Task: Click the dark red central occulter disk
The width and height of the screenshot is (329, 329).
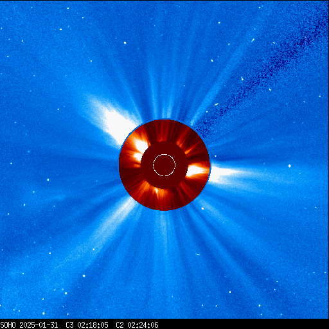Action: [x=164, y=165]
